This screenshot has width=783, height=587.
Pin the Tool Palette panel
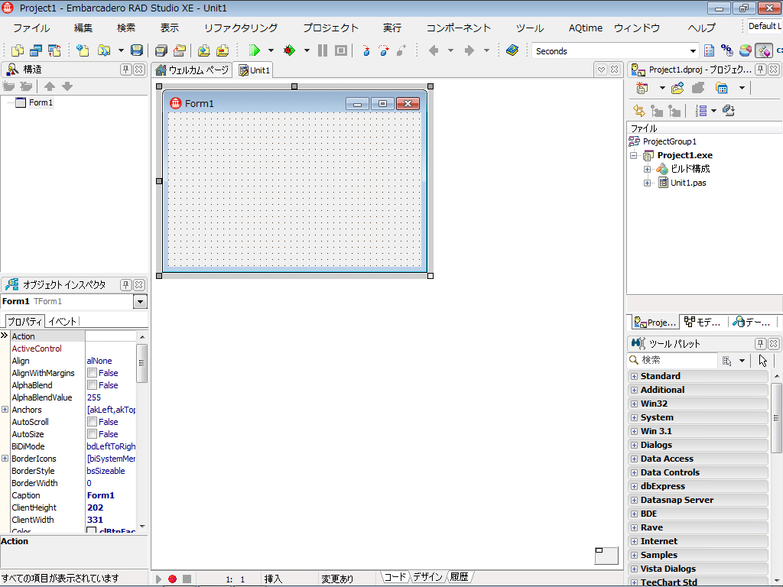tap(760, 343)
